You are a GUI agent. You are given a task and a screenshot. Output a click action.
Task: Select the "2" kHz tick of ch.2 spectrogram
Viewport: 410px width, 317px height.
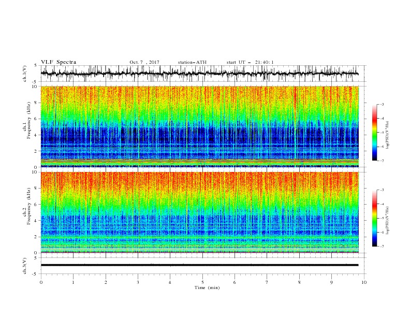point(36,237)
